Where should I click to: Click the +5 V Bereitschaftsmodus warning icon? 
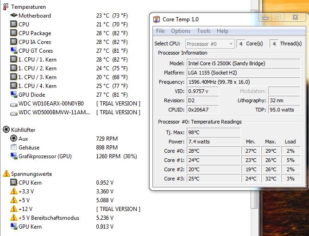13,217
